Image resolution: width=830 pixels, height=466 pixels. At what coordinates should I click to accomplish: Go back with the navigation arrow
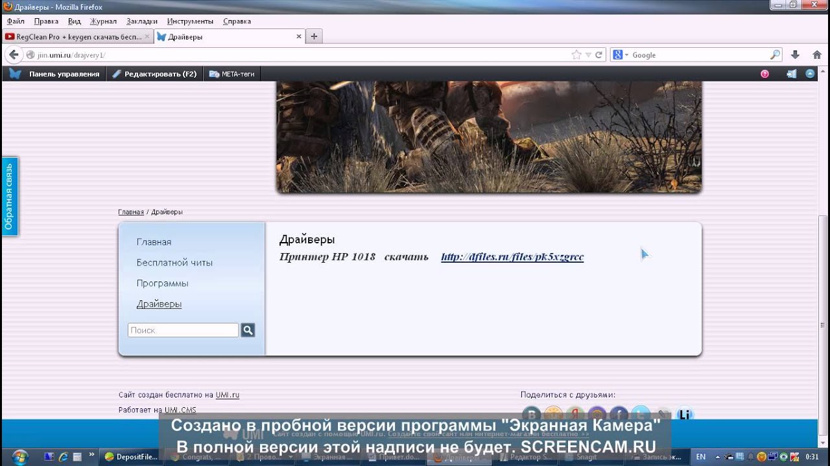tap(13, 55)
